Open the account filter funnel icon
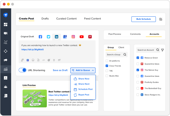This screenshot has width=170, height=116. (x=162, y=50)
